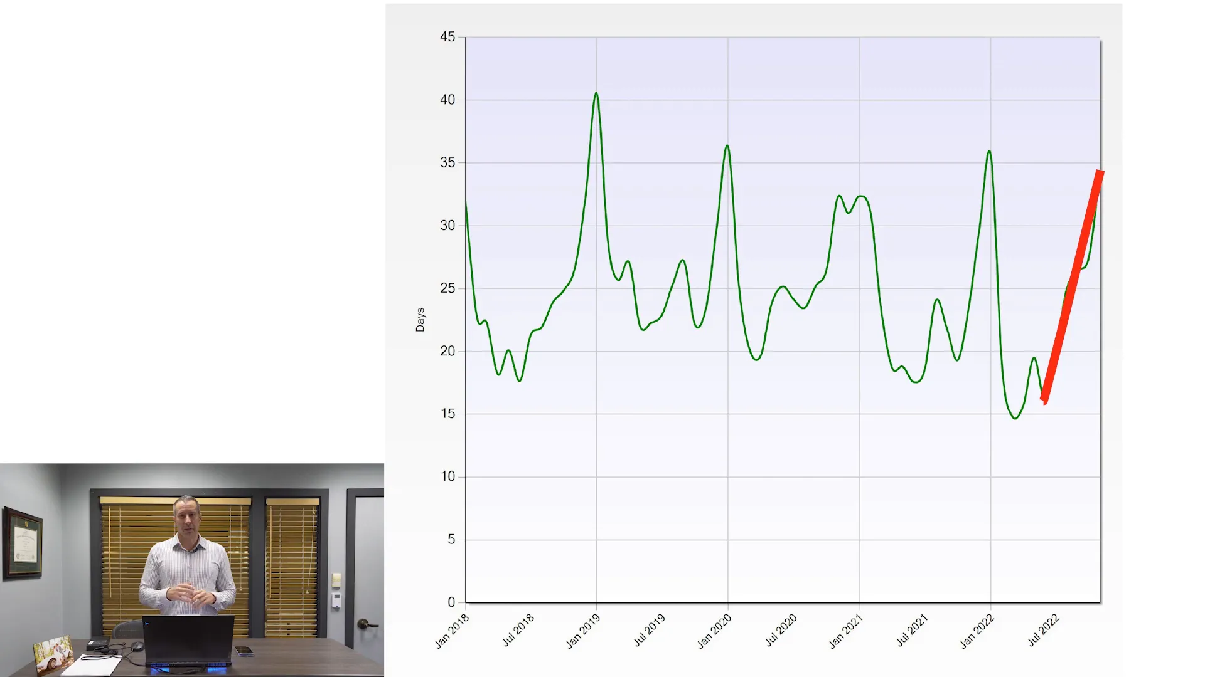
Task: Click the green line's Jan 2020 peak
Action: point(727,146)
